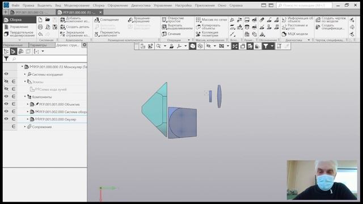Switch to РГР.001.001.000 СБ document tab
The width and height of the screenshot is (363, 204).
pyautogui.click(x=32, y=12)
